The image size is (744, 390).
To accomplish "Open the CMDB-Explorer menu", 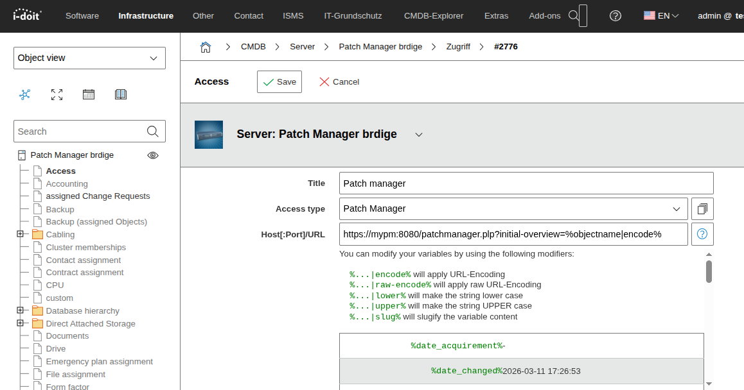I will [433, 15].
